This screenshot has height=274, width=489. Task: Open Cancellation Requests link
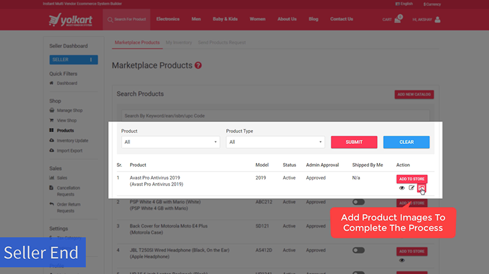[68, 191]
